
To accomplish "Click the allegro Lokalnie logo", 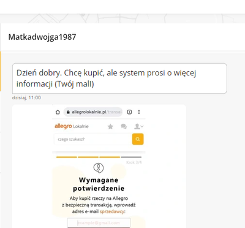I will [72, 126].
